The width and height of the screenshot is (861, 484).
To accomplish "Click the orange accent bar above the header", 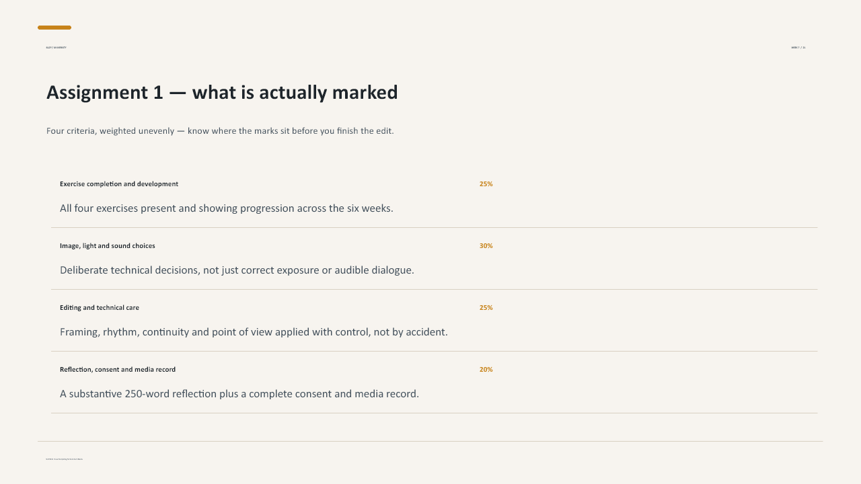I will pyautogui.click(x=54, y=28).
